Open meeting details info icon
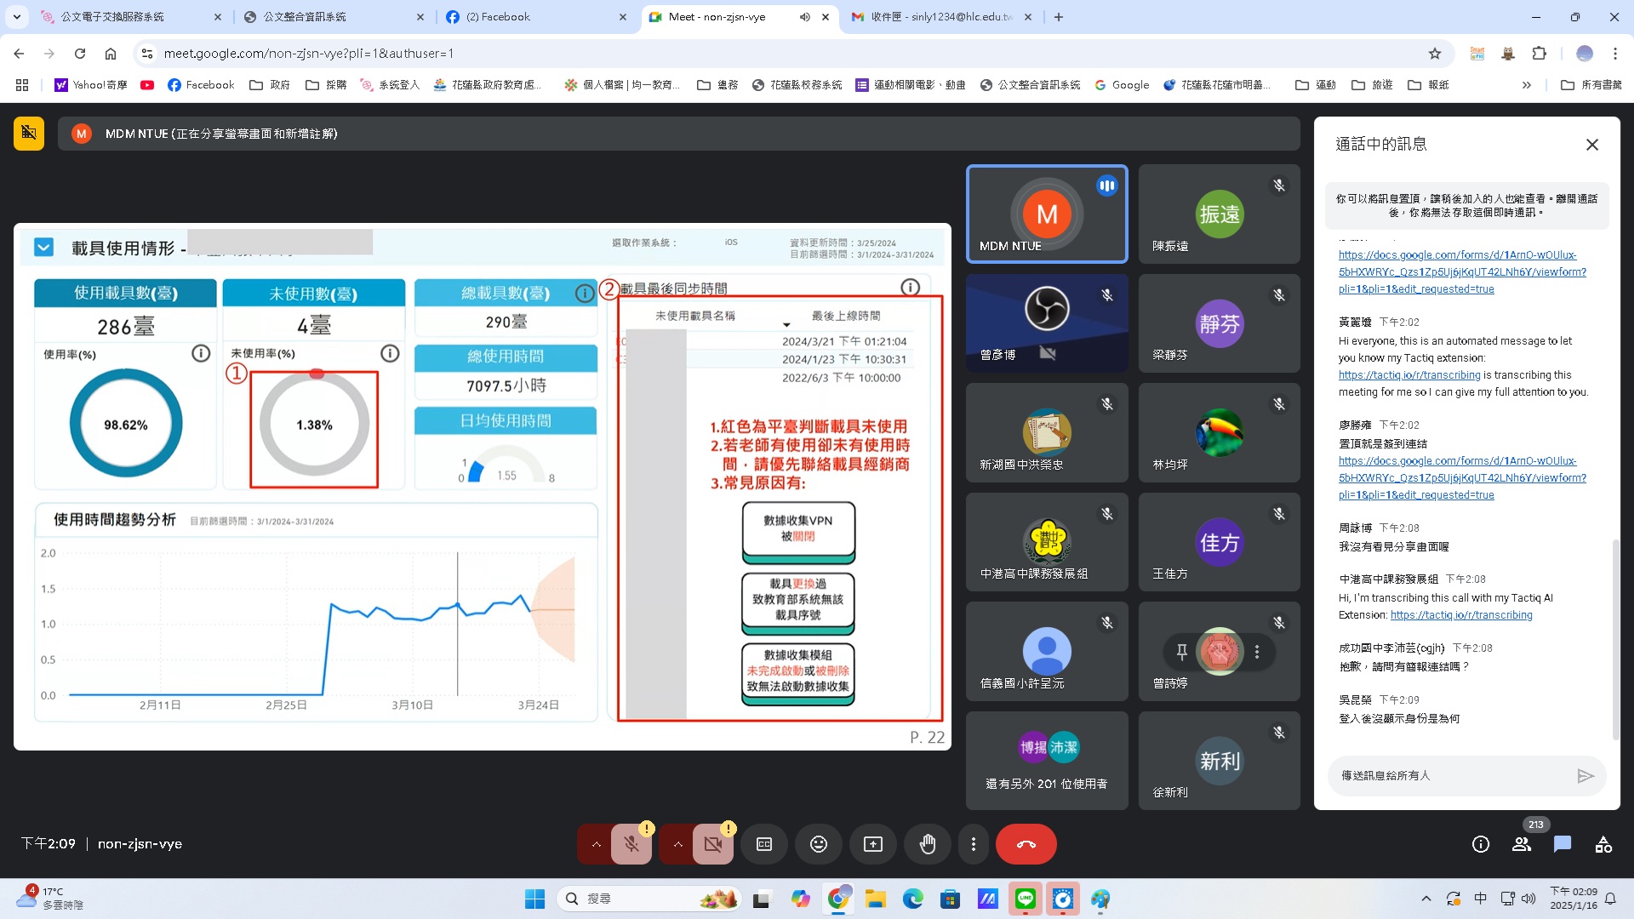The width and height of the screenshot is (1634, 919). (1481, 844)
